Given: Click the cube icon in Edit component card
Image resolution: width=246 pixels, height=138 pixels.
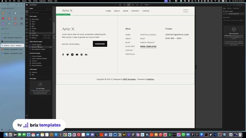Looking at the screenshot, I should point(234,30).
